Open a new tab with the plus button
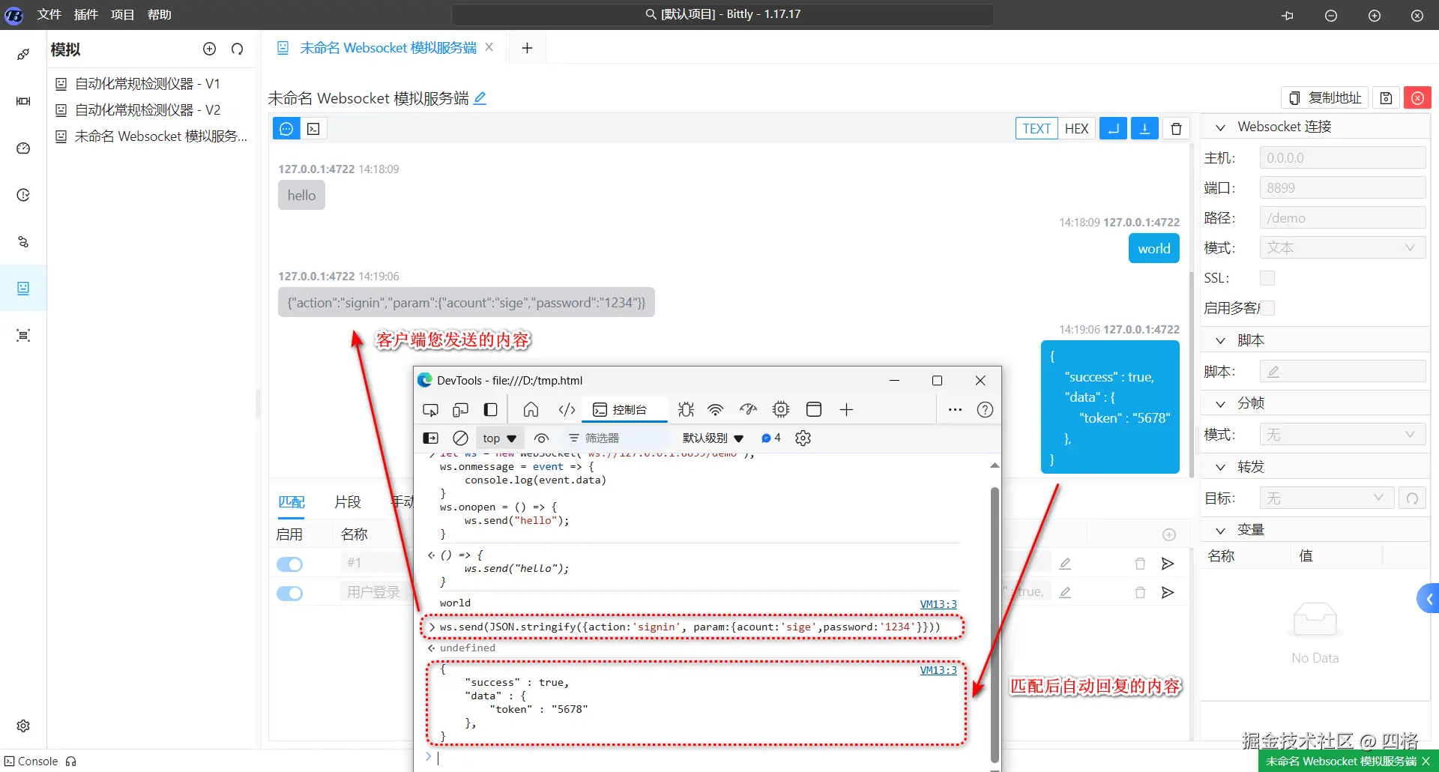1439x772 pixels. (x=527, y=48)
